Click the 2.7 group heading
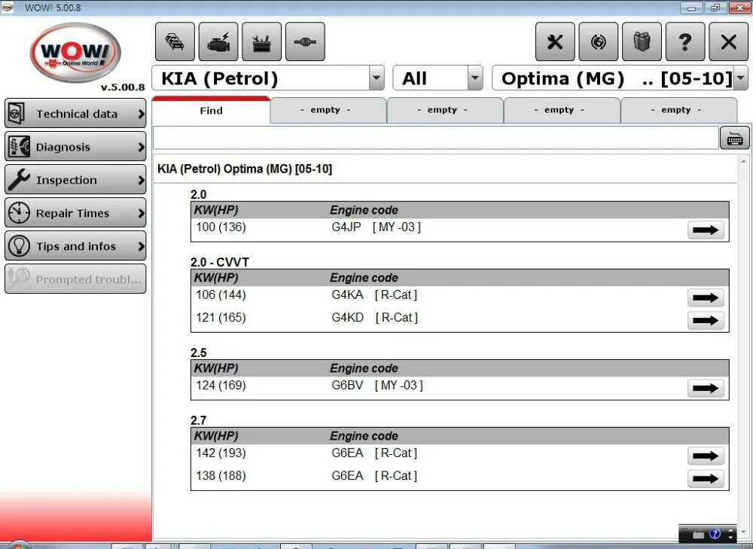This screenshot has height=549, width=753. tap(198, 420)
